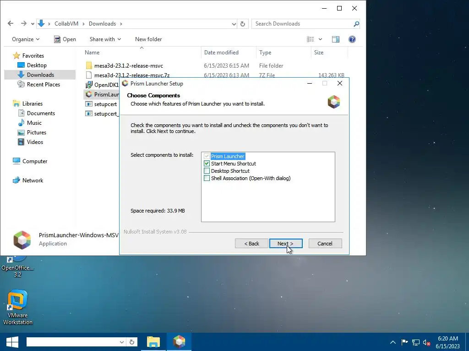Expand the taskbar address dropdown arrow

tap(122, 342)
